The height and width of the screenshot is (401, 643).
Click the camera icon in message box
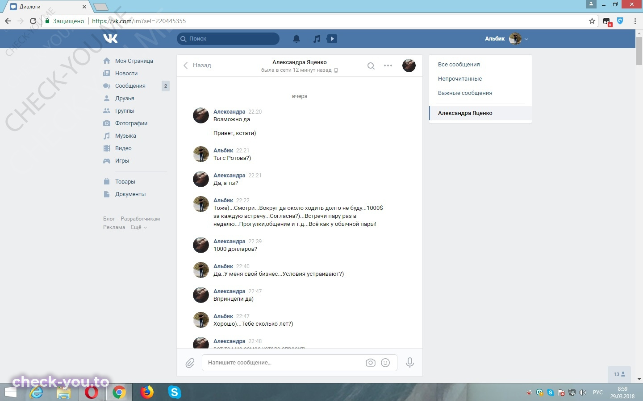pos(371,363)
